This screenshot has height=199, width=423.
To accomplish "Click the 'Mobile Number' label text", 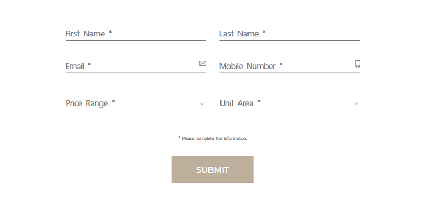I will click(x=247, y=66).
